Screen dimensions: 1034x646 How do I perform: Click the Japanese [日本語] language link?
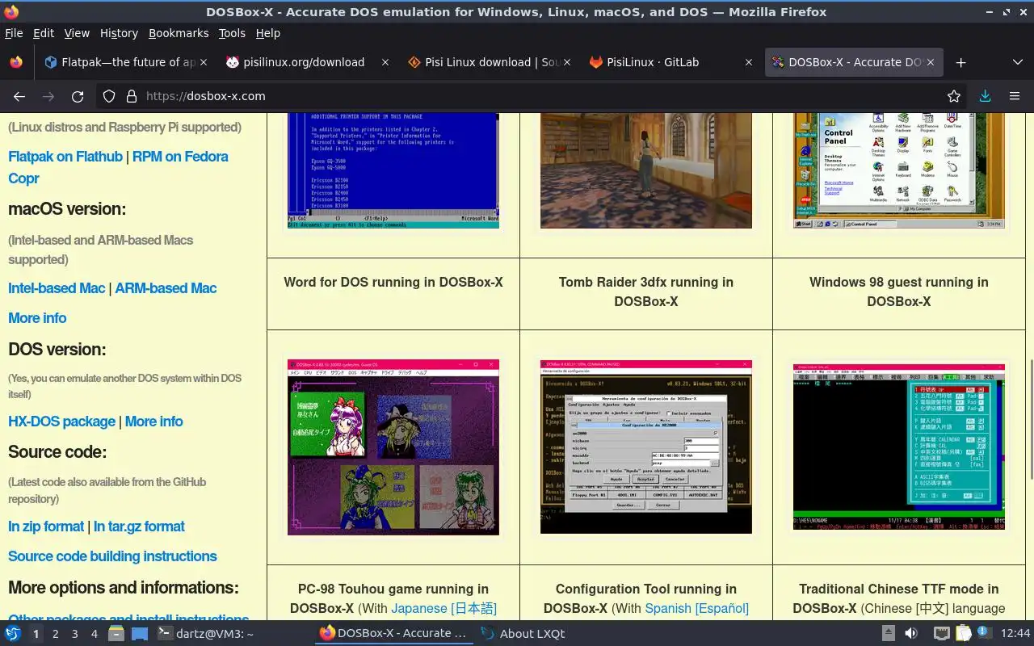coord(443,608)
